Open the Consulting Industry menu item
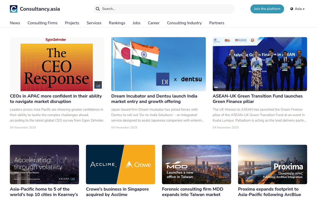Screen dimensions: 317x198 (184, 23)
